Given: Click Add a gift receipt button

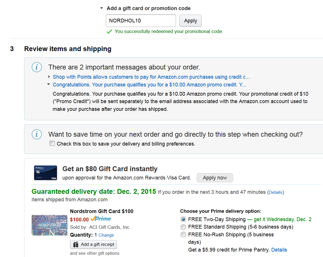Looking at the screenshot, I should tap(94, 244).
